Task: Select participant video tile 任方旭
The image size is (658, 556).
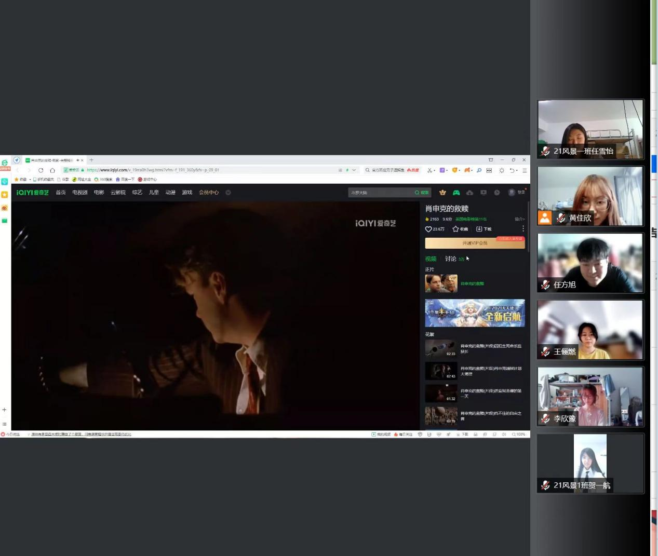Action: click(590, 263)
